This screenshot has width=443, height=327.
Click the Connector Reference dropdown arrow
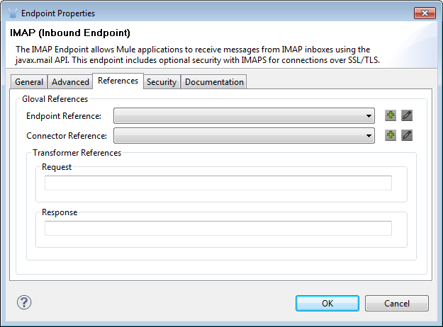(x=369, y=136)
